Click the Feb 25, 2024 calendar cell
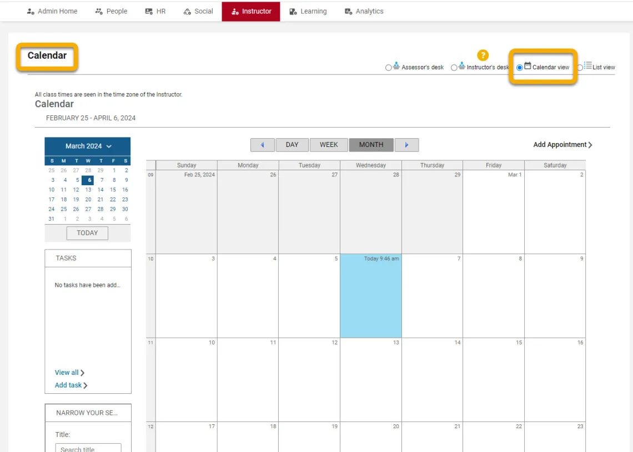Viewport: 633px width, 452px height. point(187,212)
